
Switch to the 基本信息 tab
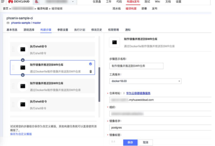click(12, 30)
